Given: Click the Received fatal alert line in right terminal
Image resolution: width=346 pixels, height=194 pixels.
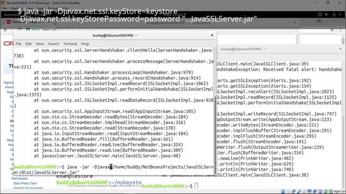Looking at the screenshot, I should (278, 70).
